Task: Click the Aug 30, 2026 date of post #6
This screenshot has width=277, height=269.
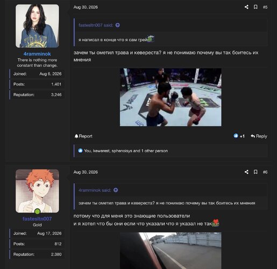Action: [x=86, y=172]
